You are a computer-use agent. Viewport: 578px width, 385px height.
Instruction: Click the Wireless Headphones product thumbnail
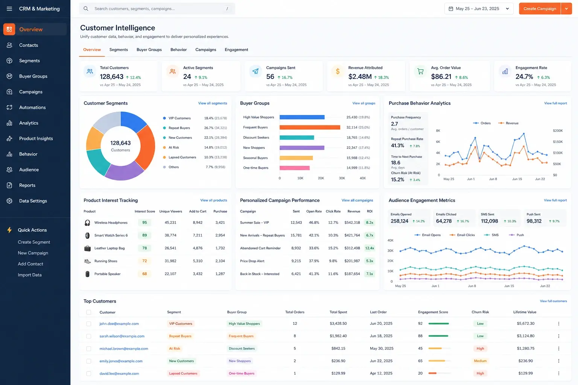[x=87, y=223]
